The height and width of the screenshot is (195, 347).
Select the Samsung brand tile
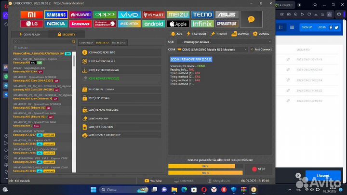[x=56, y=15]
